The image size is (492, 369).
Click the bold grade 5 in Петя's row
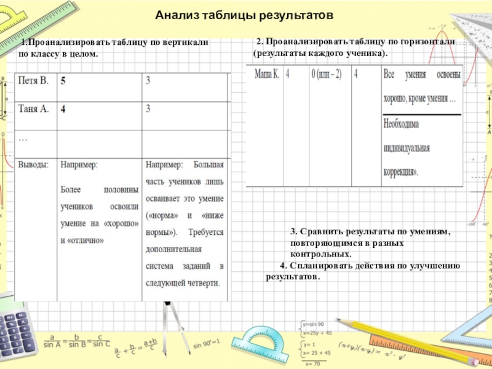(x=63, y=81)
